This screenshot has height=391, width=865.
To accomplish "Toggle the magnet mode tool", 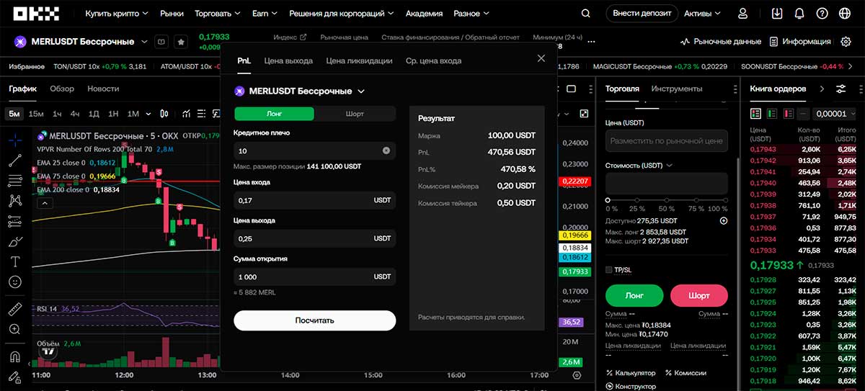I will pyautogui.click(x=15, y=356).
